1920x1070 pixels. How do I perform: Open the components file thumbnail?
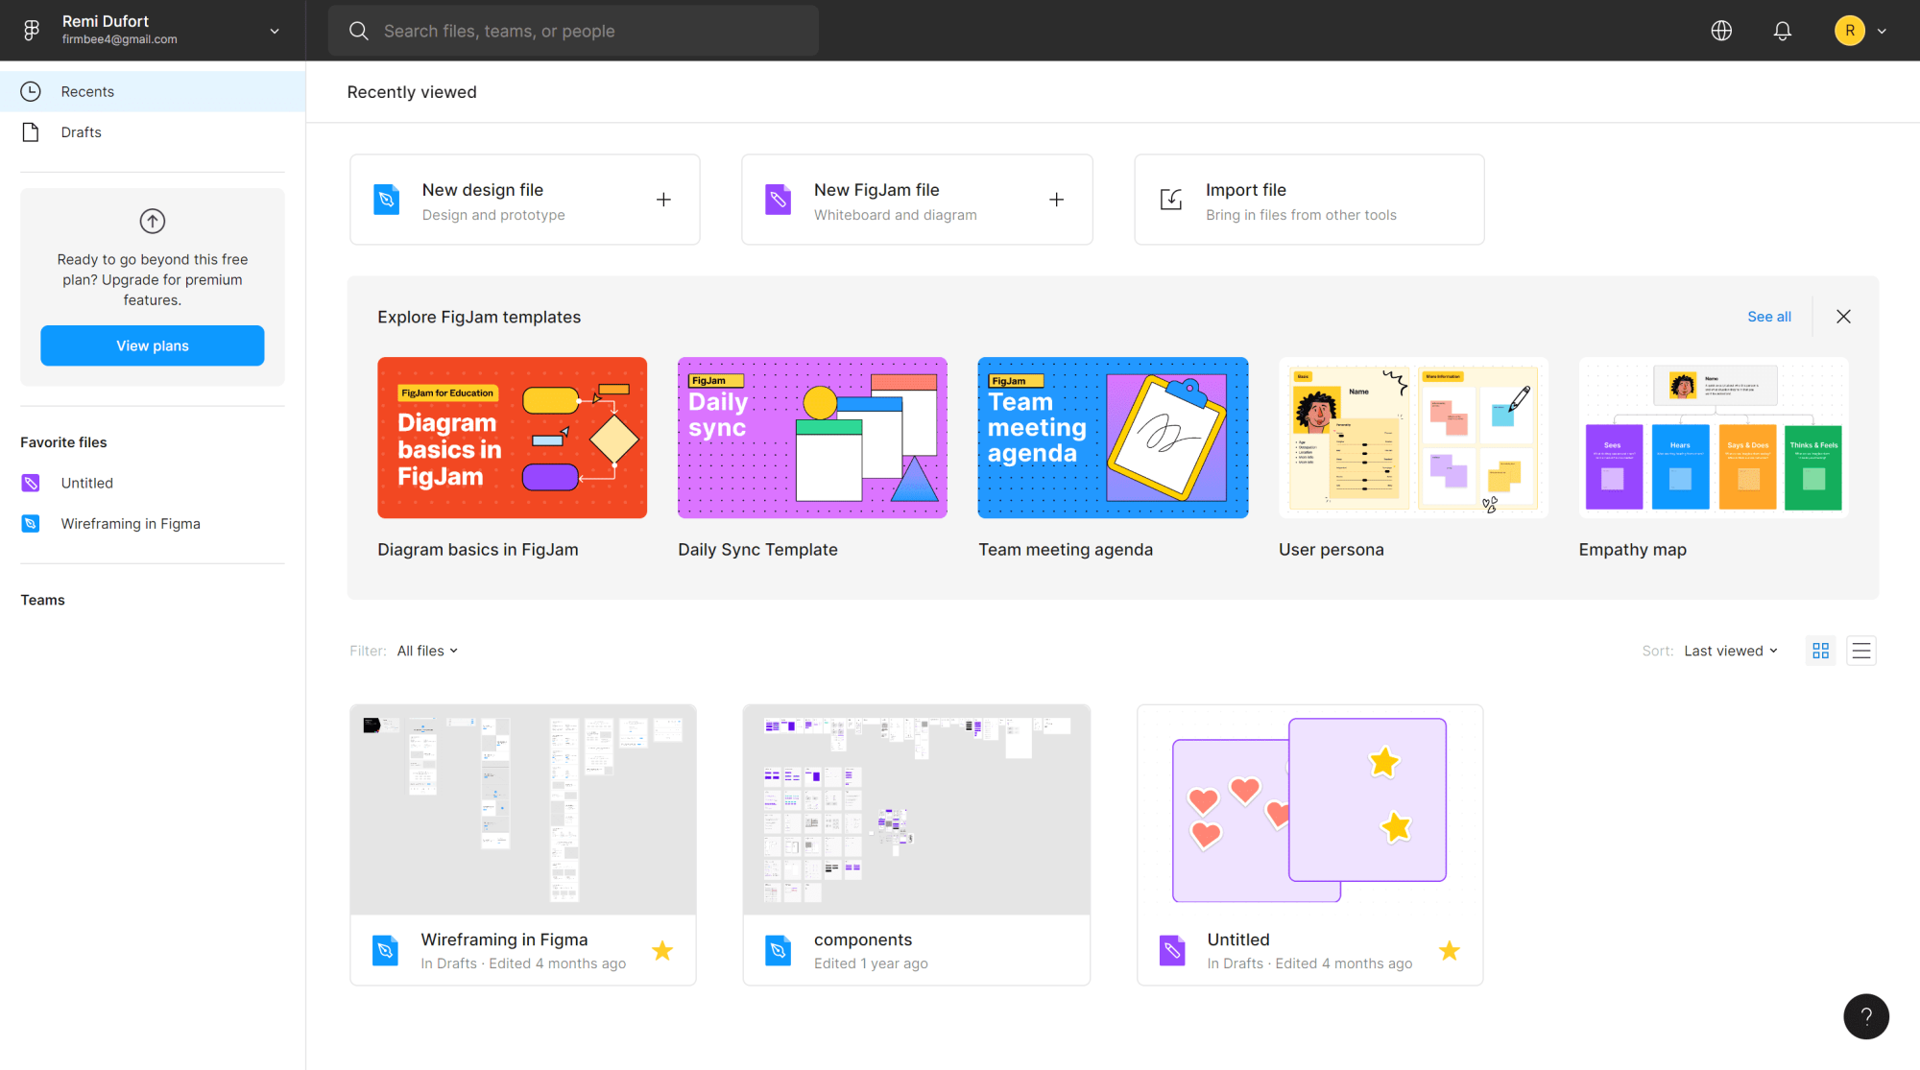coord(917,810)
